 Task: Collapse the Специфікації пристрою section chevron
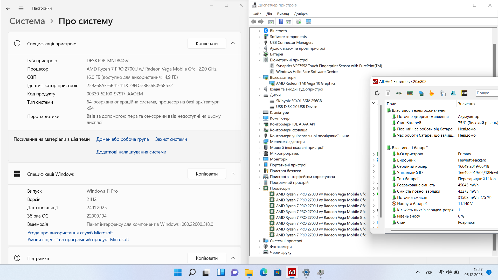click(x=233, y=43)
